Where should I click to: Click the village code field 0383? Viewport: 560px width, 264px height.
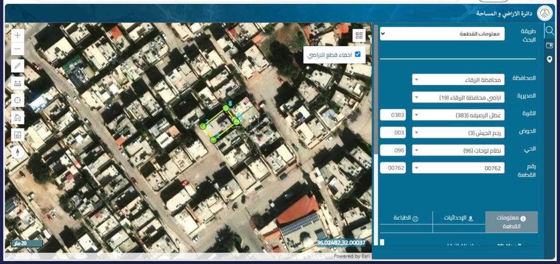point(393,115)
